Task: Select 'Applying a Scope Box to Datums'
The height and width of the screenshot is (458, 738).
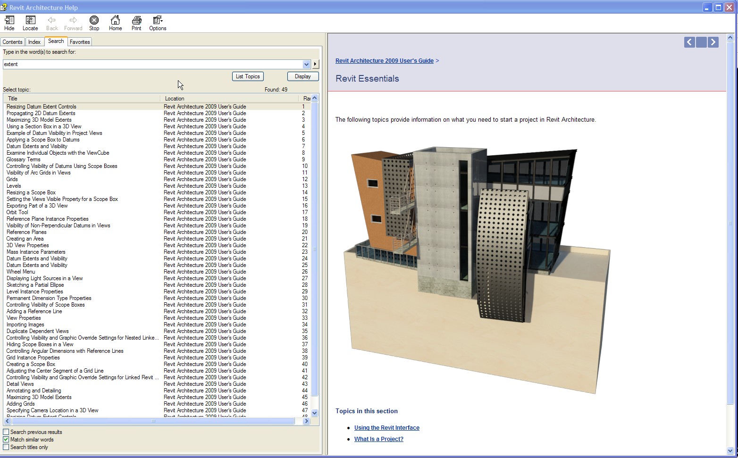Action: pyautogui.click(x=158, y=140)
